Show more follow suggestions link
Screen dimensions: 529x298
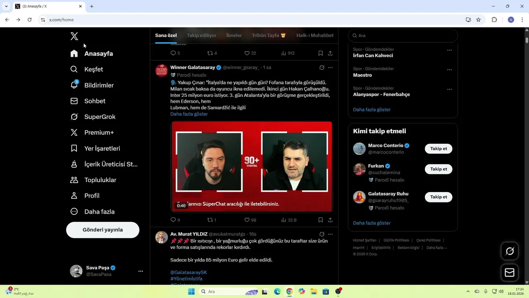tap(372, 223)
